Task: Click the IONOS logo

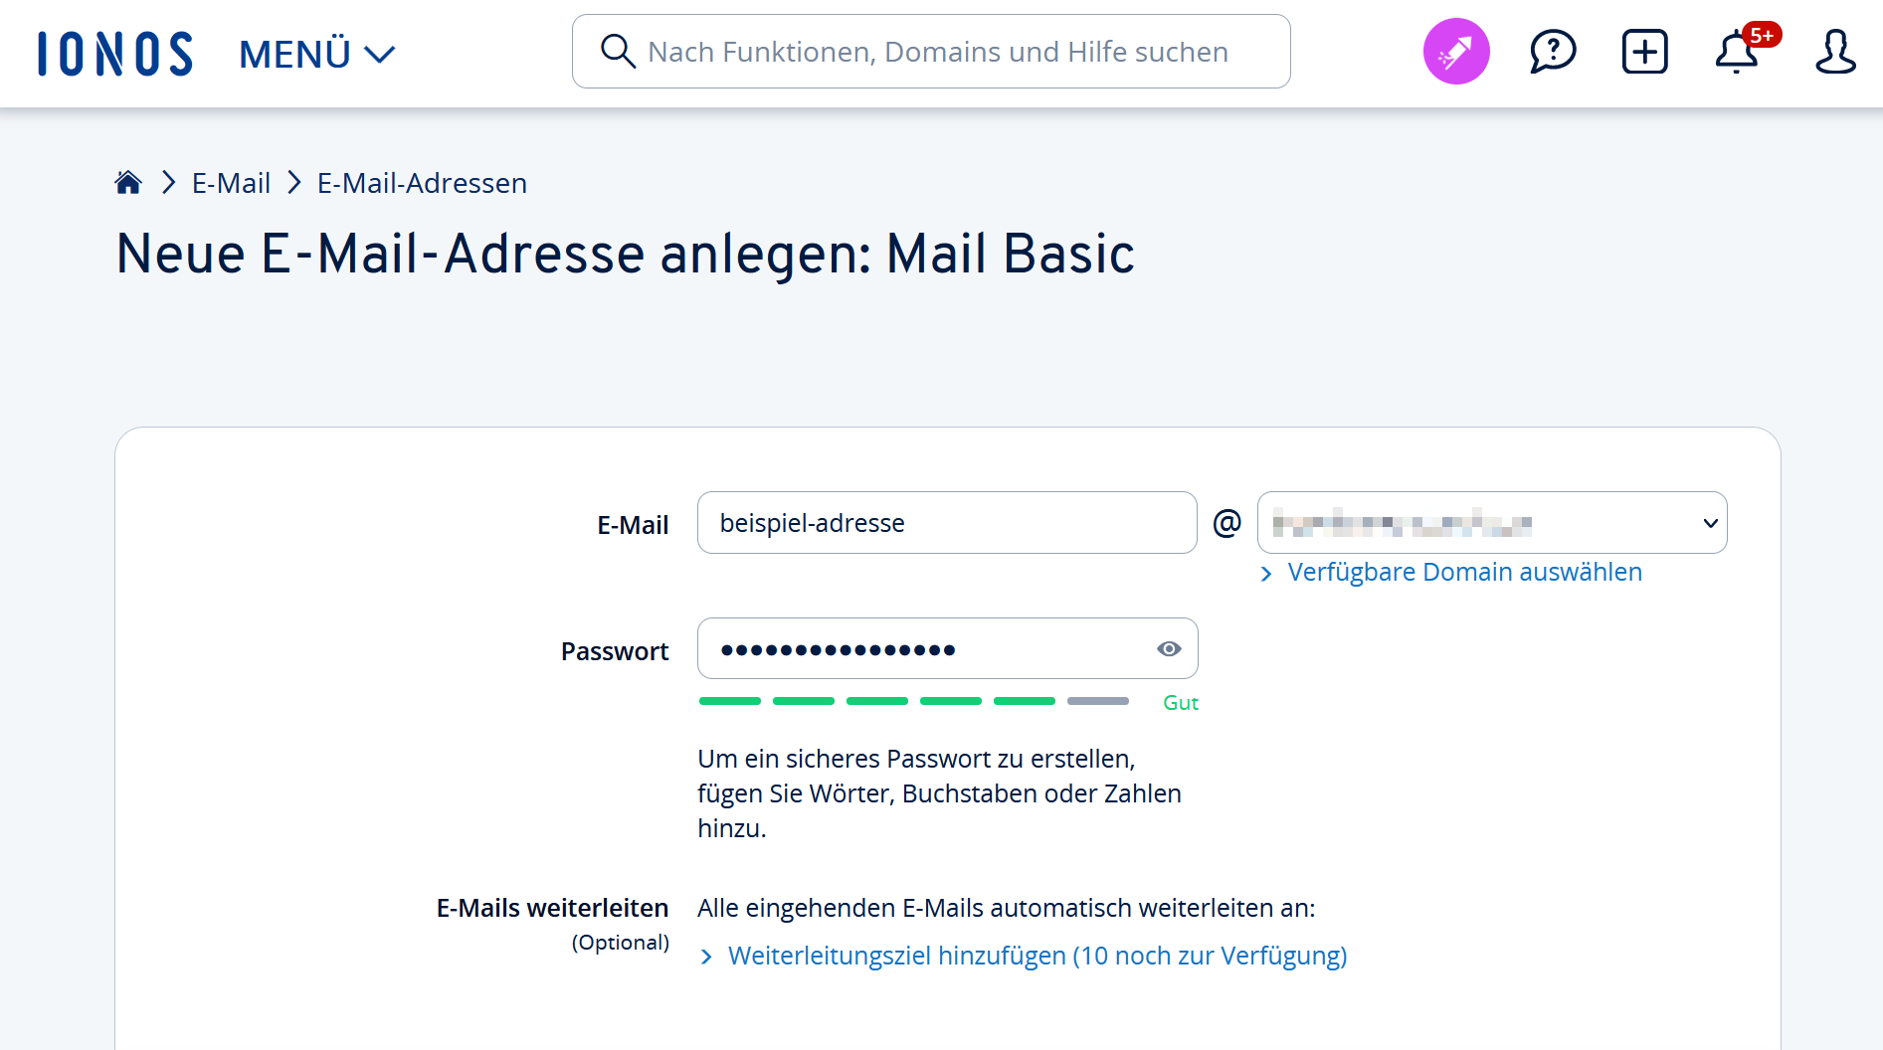Action: pyautogui.click(x=115, y=54)
